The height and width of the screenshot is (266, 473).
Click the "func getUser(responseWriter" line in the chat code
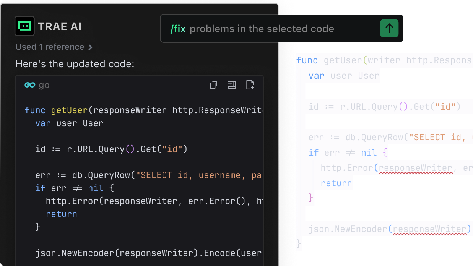click(x=144, y=110)
